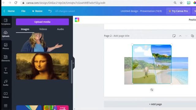This screenshot has width=196, height=110.
Task: Click the browser zoom magnifier icon
Action: point(175,3)
